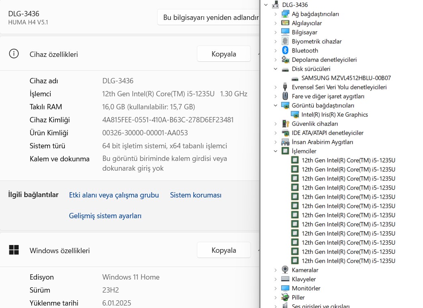Expand the Klavyeler node
423x308 pixels.
(x=275, y=279)
